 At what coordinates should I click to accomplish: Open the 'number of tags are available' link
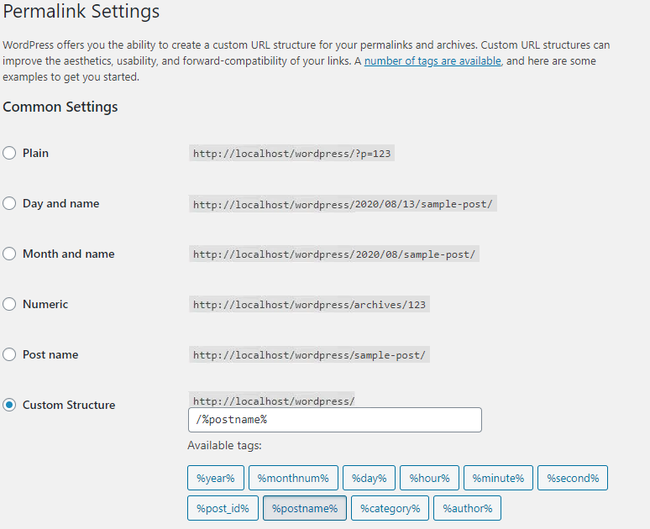click(x=432, y=61)
